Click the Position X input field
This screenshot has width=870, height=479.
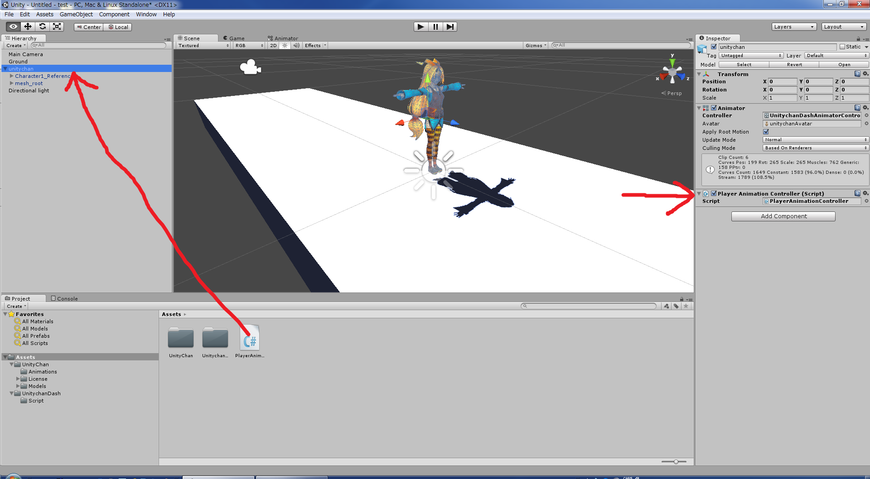[x=783, y=82]
